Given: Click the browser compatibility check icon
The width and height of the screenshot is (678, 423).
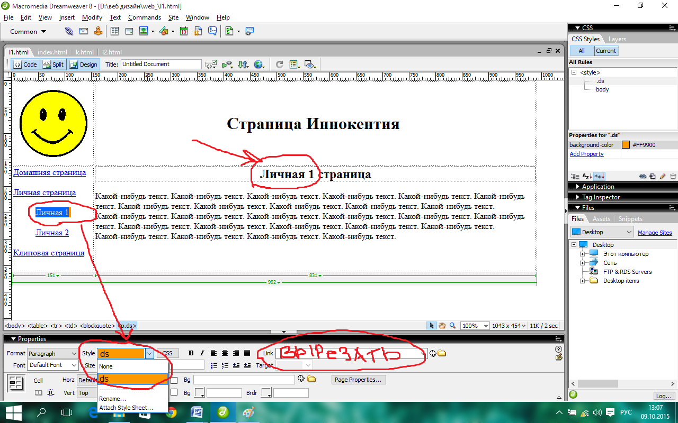Looking at the screenshot, I should click(x=210, y=65).
